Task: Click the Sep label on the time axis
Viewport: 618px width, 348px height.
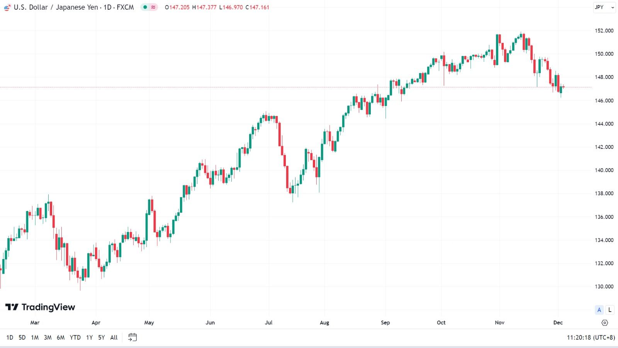Action: point(385,322)
